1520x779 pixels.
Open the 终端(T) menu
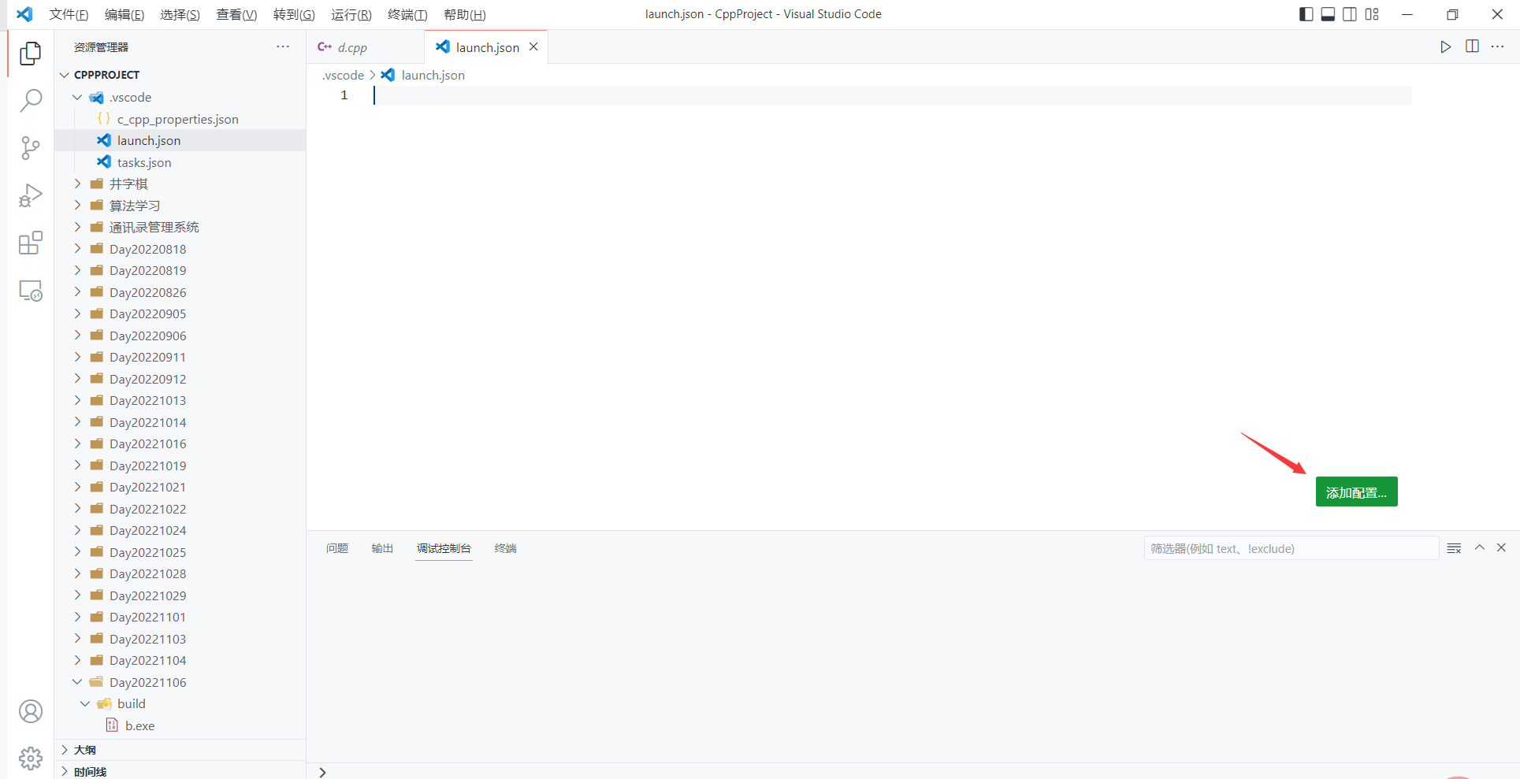tap(407, 14)
